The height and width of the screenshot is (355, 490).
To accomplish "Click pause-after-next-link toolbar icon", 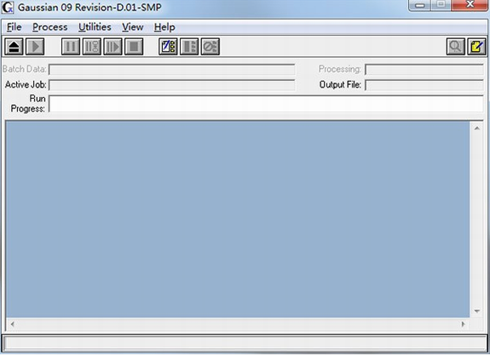I will 92,47.
